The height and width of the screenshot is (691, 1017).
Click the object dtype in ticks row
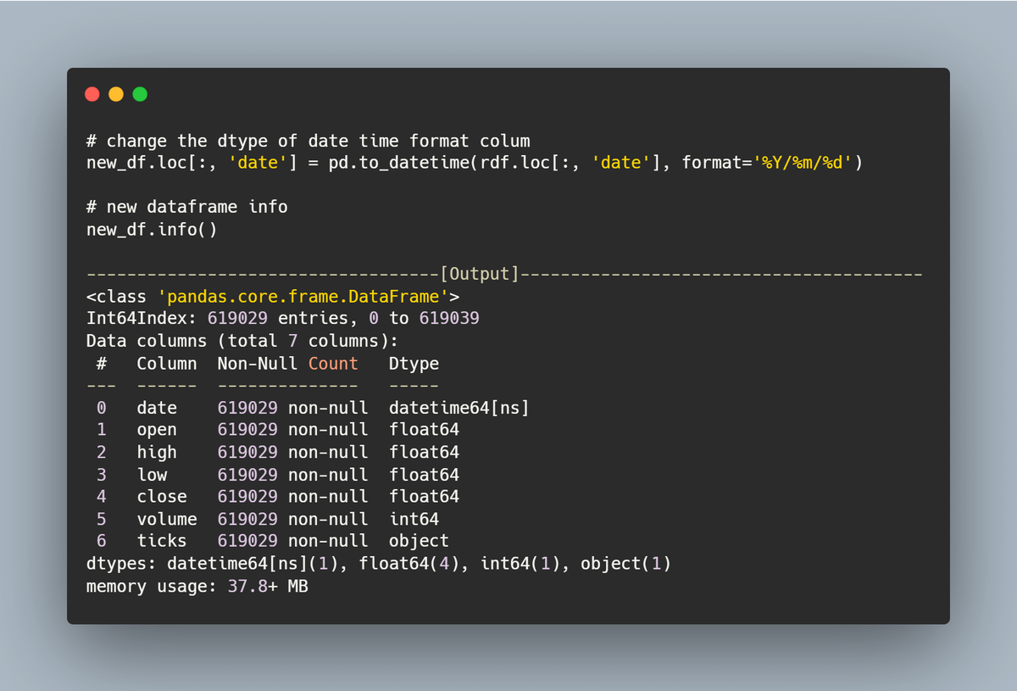419,541
